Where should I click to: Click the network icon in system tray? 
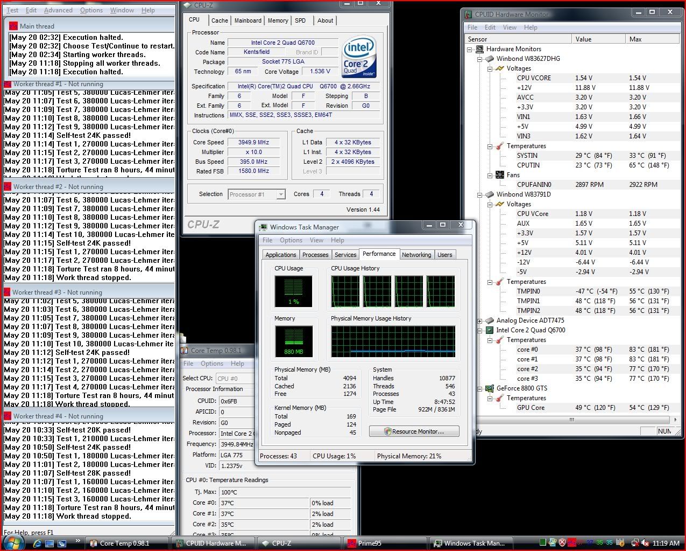pos(635,543)
